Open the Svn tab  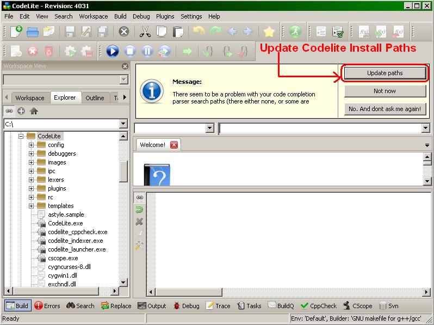pyautogui.click(x=389, y=305)
